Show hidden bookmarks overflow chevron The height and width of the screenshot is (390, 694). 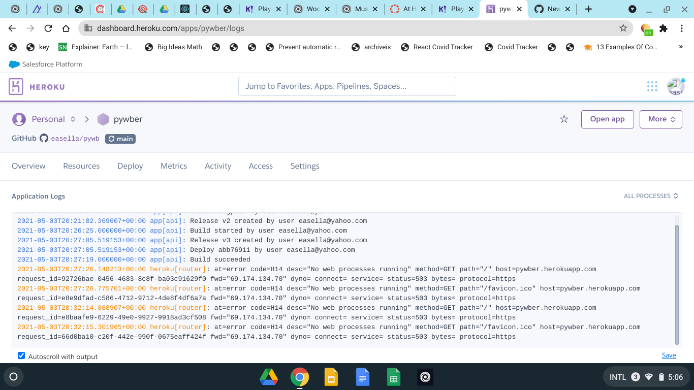click(x=681, y=47)
